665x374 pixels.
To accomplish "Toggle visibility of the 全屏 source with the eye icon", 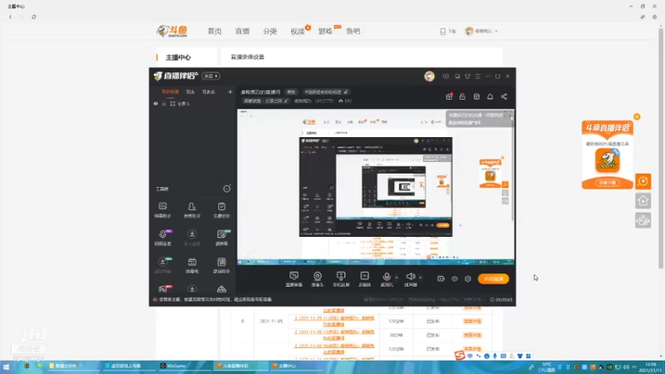I will (x=155, y=104).
